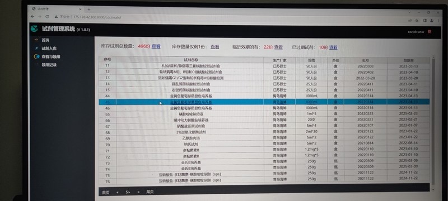Open 领用记录 in the sidebar
This screenshot has height=201, width=448.
click(49, 65)
